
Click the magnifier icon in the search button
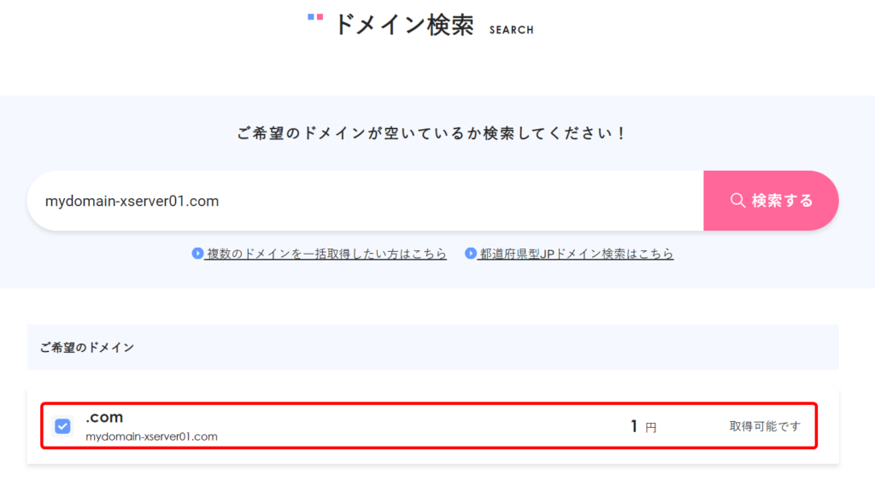737,201
